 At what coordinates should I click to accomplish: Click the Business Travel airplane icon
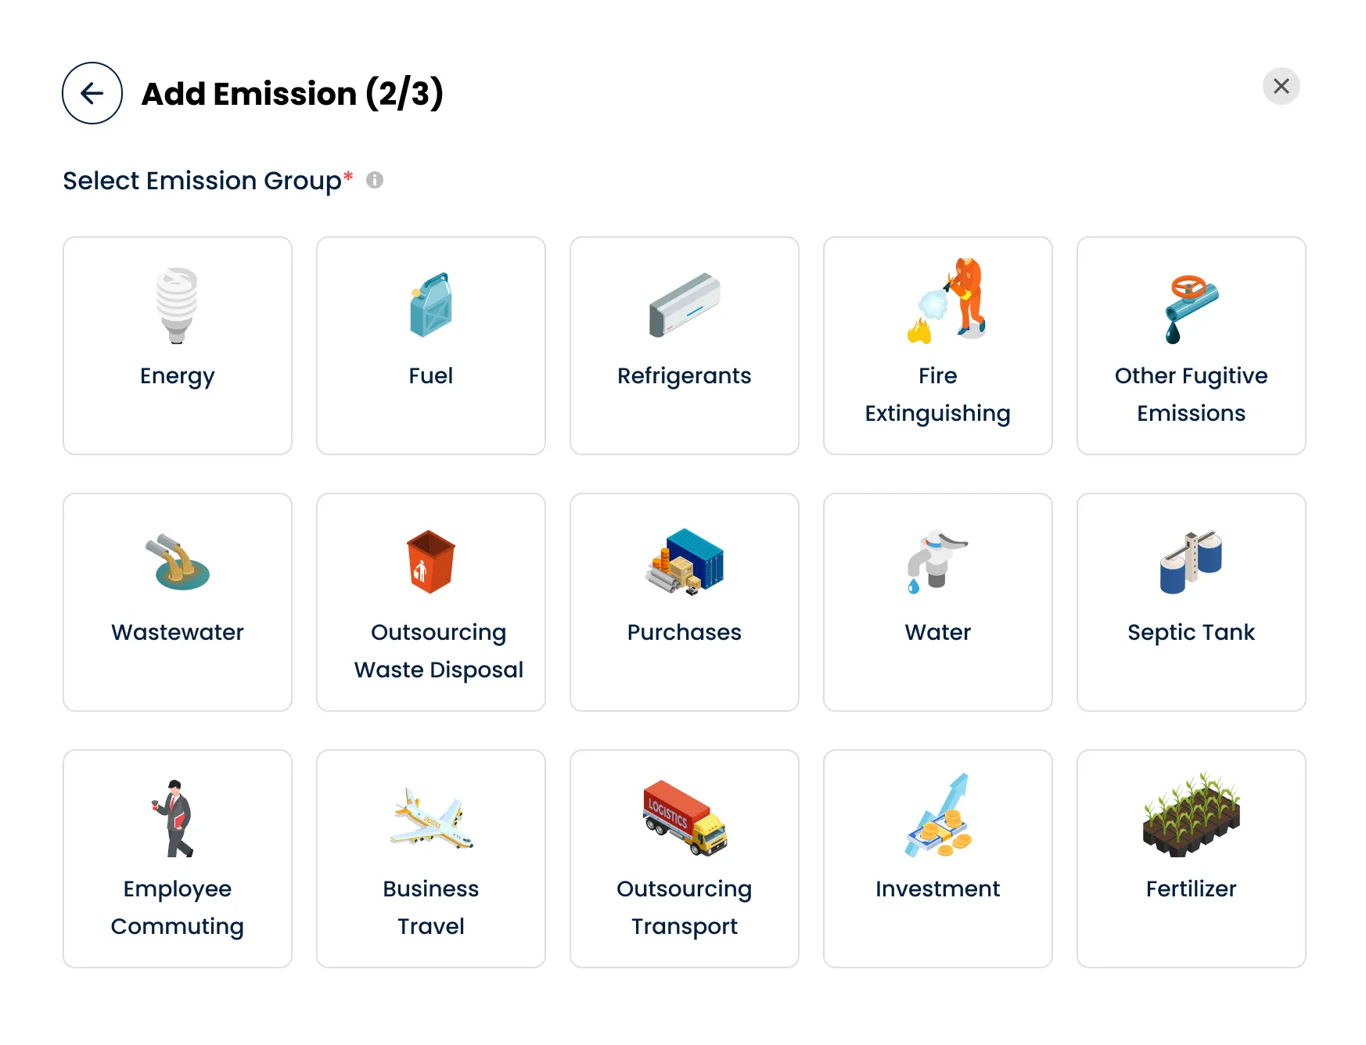(x=431, y=818)
